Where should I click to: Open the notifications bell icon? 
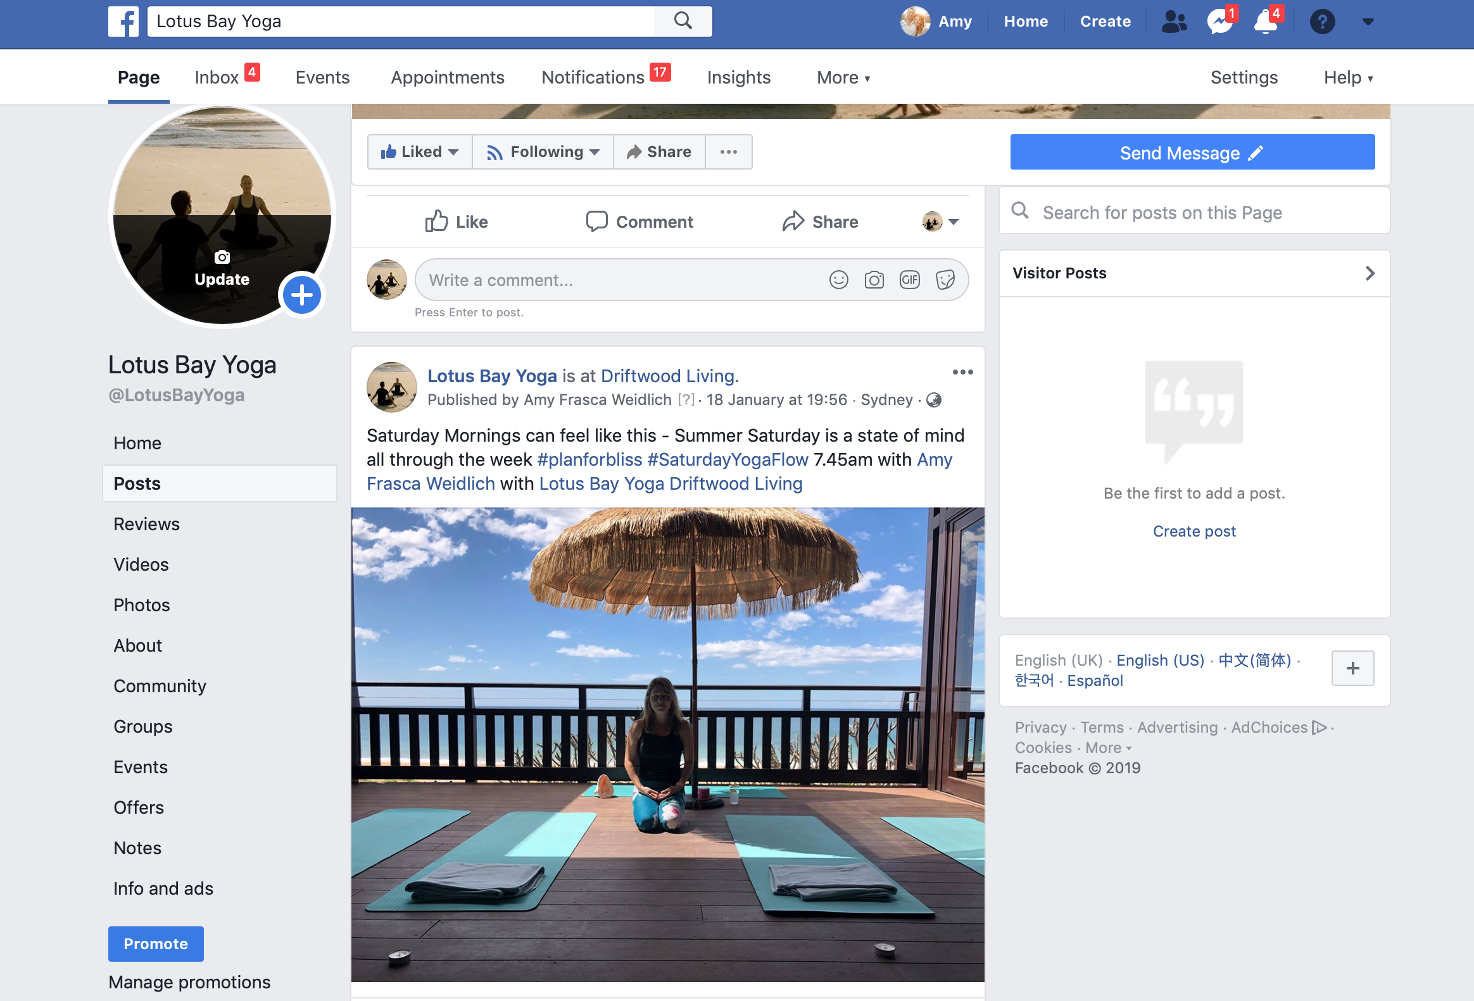1266,22
